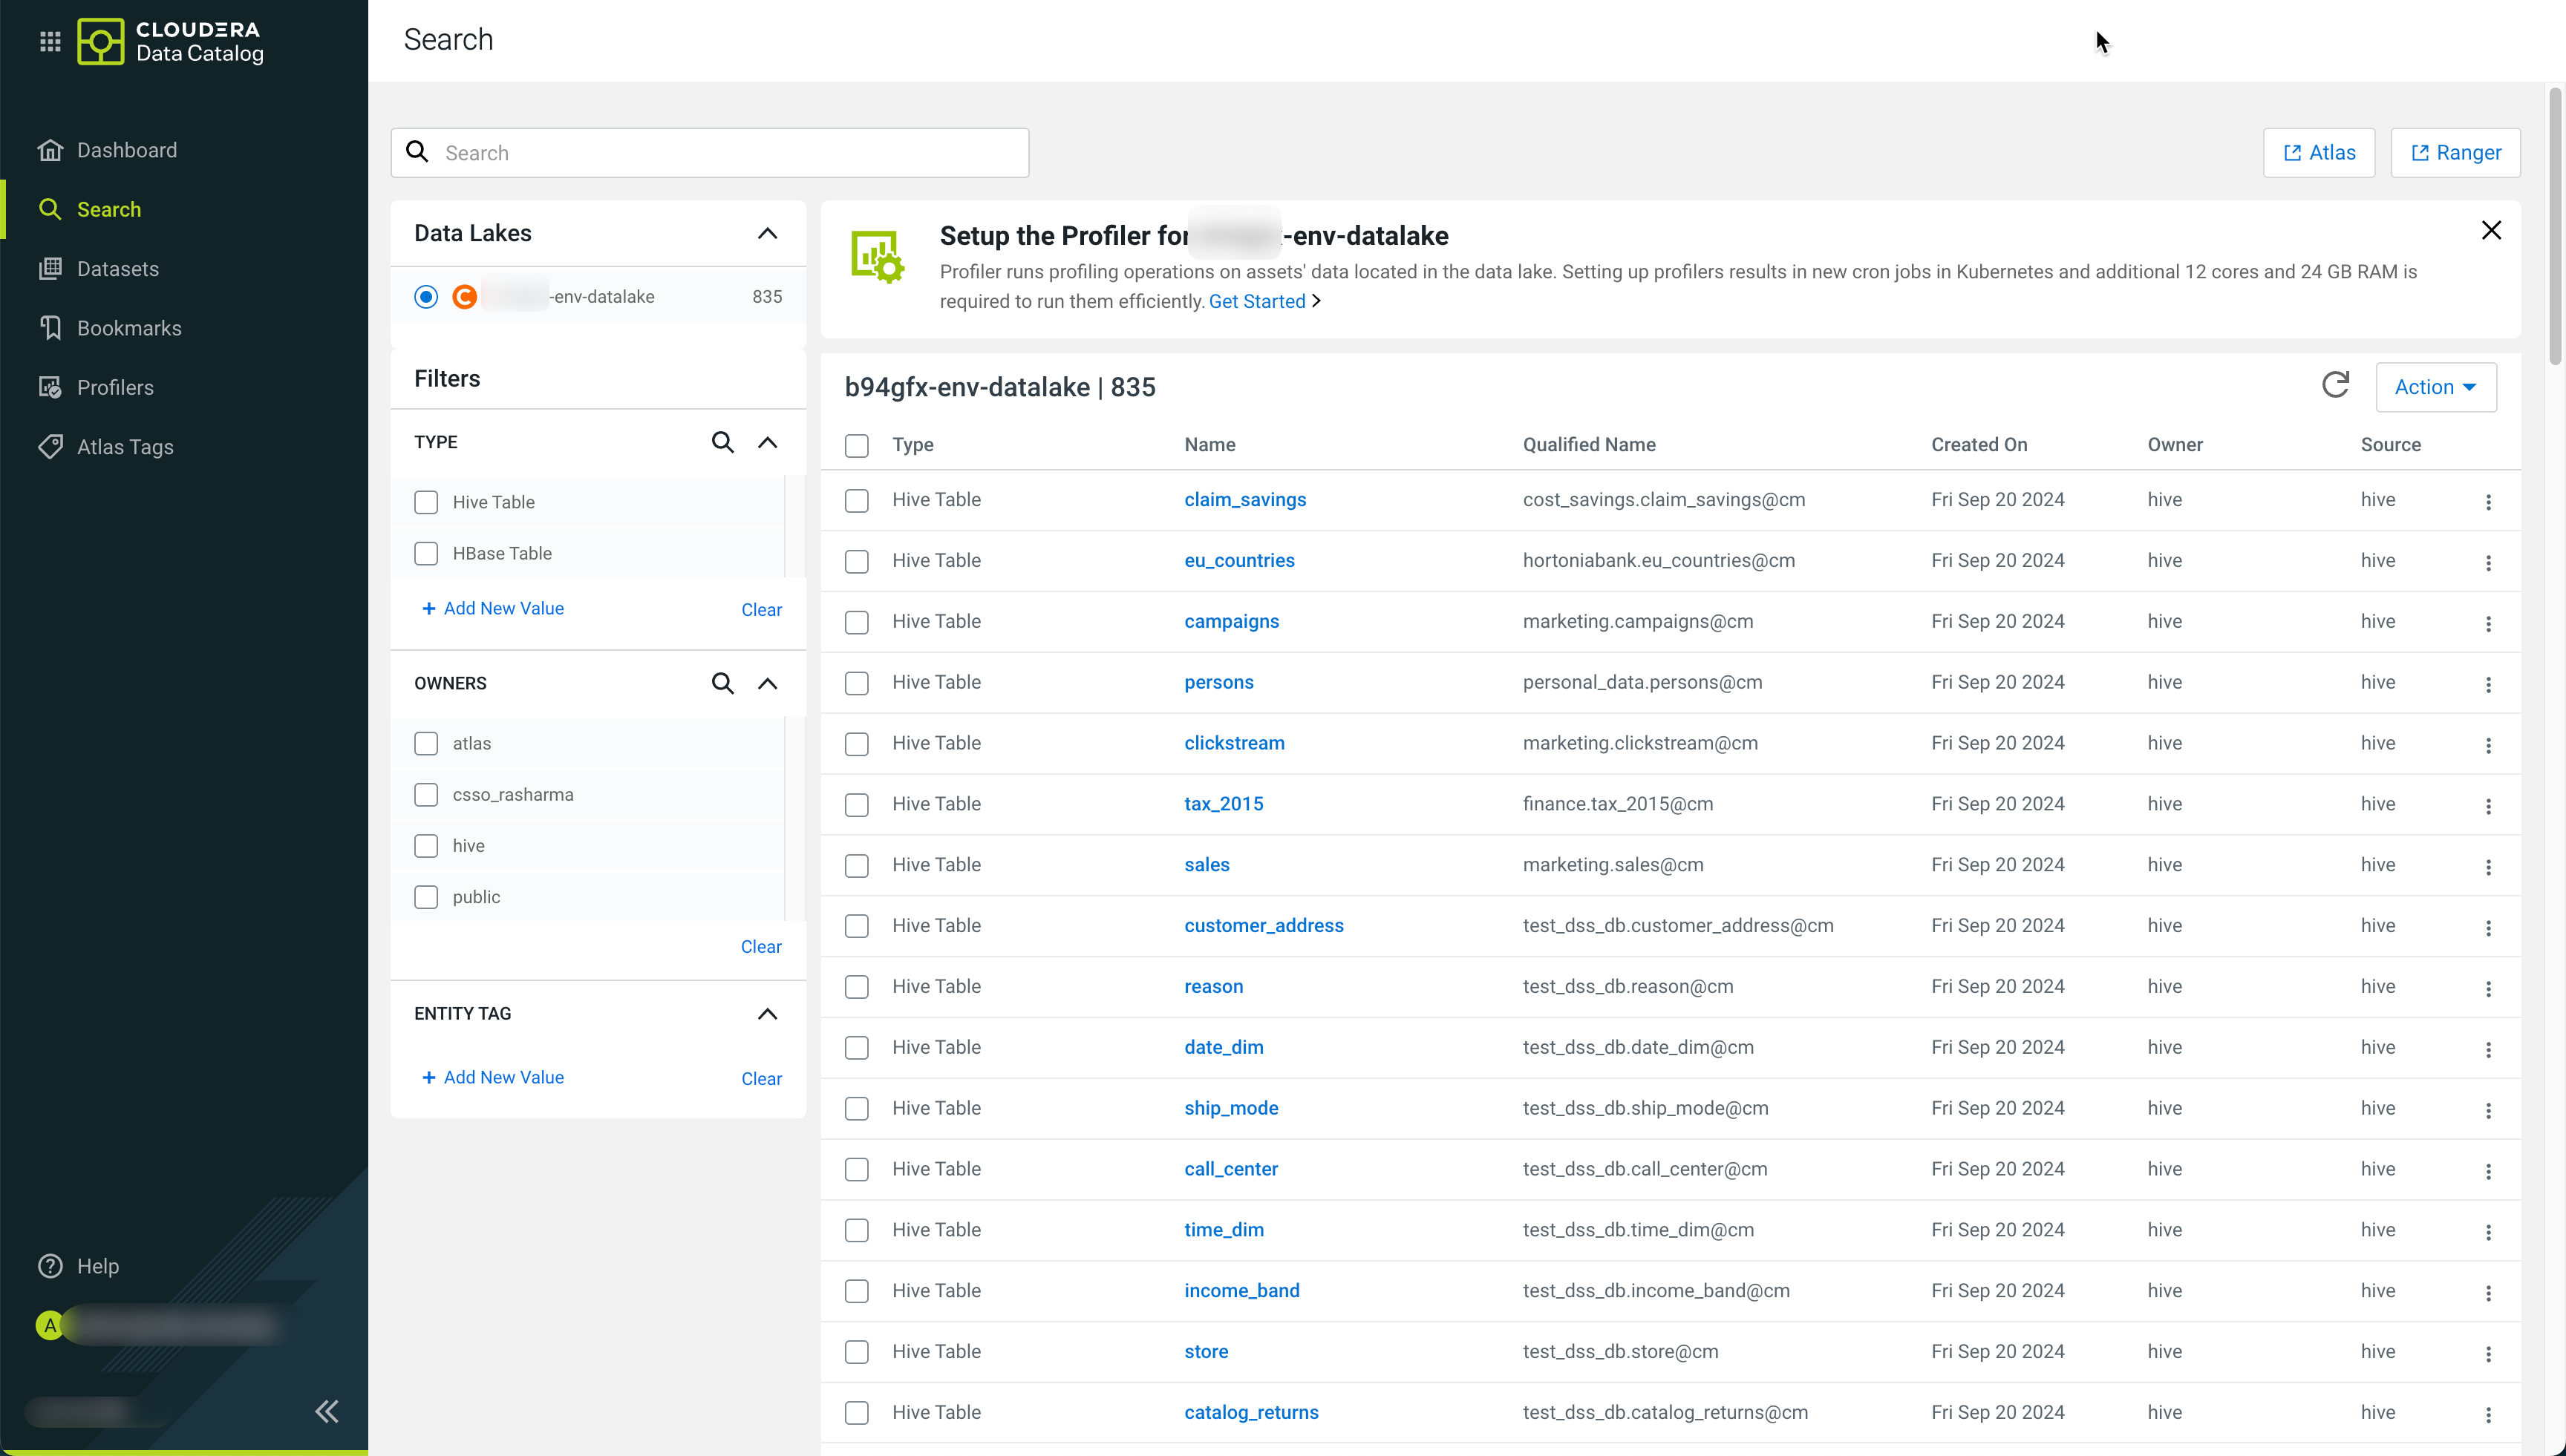Click the Get Started link
2566x1456 pixels.
point(1256,301)
